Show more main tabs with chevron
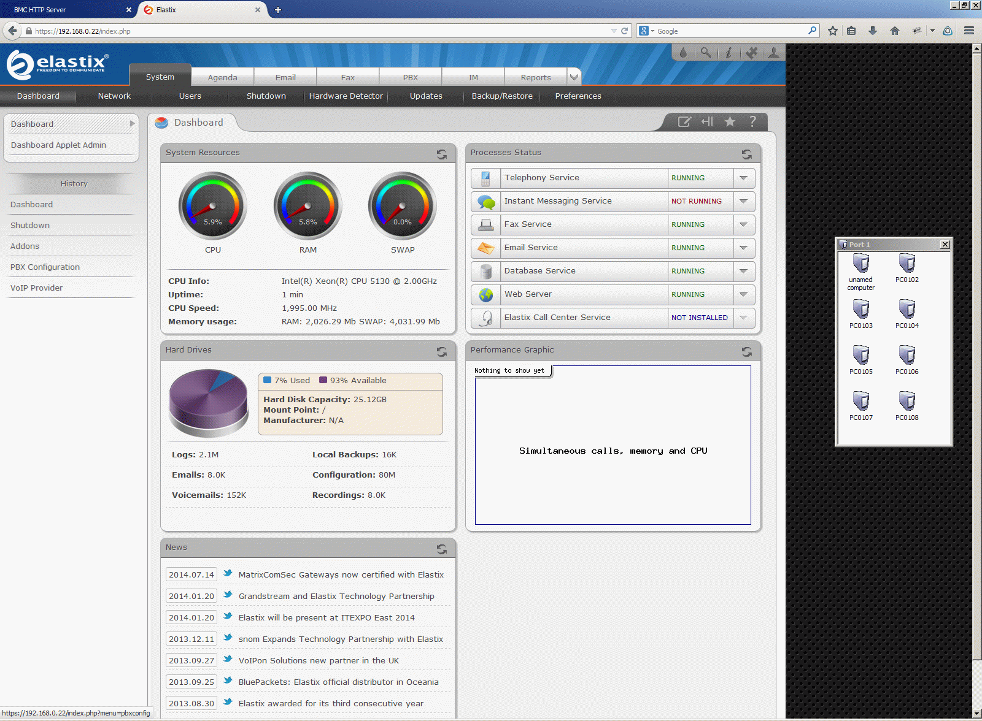Image resolution: width=982 pixels, height=721 pixels. click(574, 77)
